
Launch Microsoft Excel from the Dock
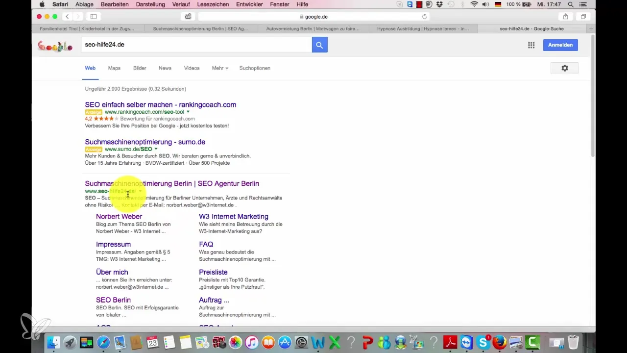coord(335,342)
